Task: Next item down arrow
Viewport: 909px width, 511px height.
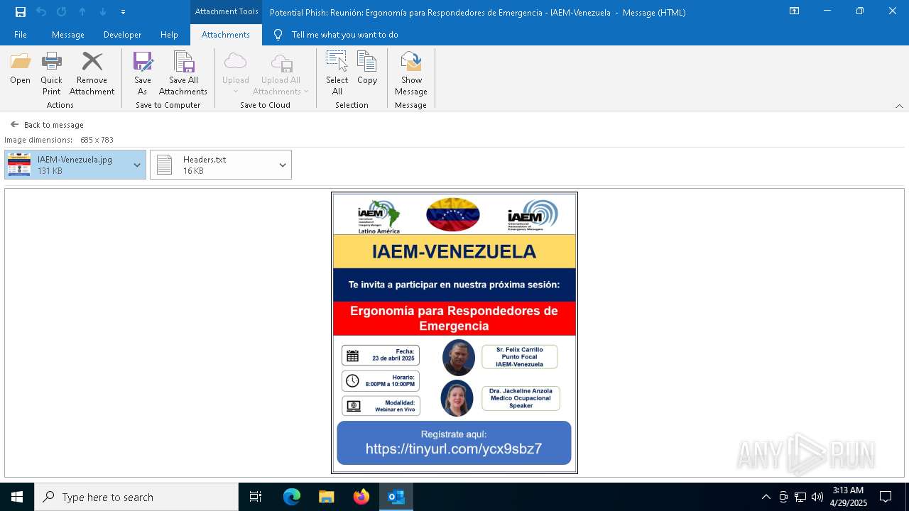Action: 103,12
